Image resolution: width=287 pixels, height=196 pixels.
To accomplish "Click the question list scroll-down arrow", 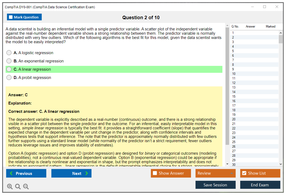I will (281, 164).
